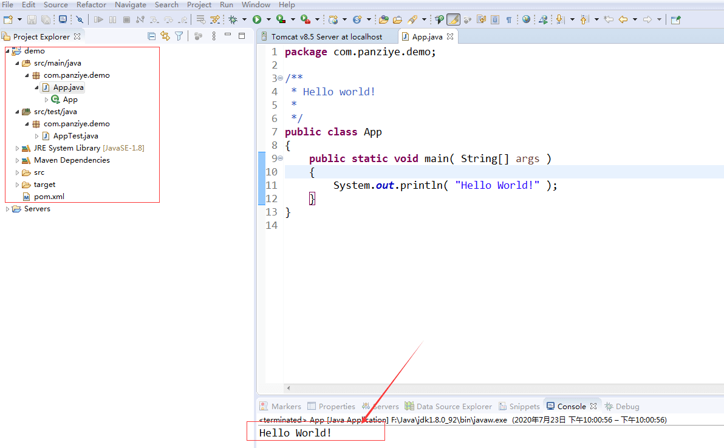Open the Debug configurations dropdown arrow

pos(244,19)
